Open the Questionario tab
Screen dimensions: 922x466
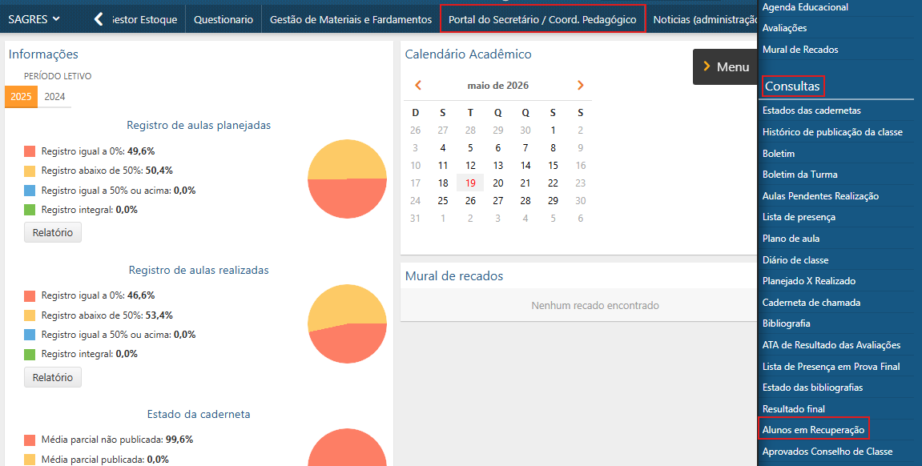pos(223,19)
